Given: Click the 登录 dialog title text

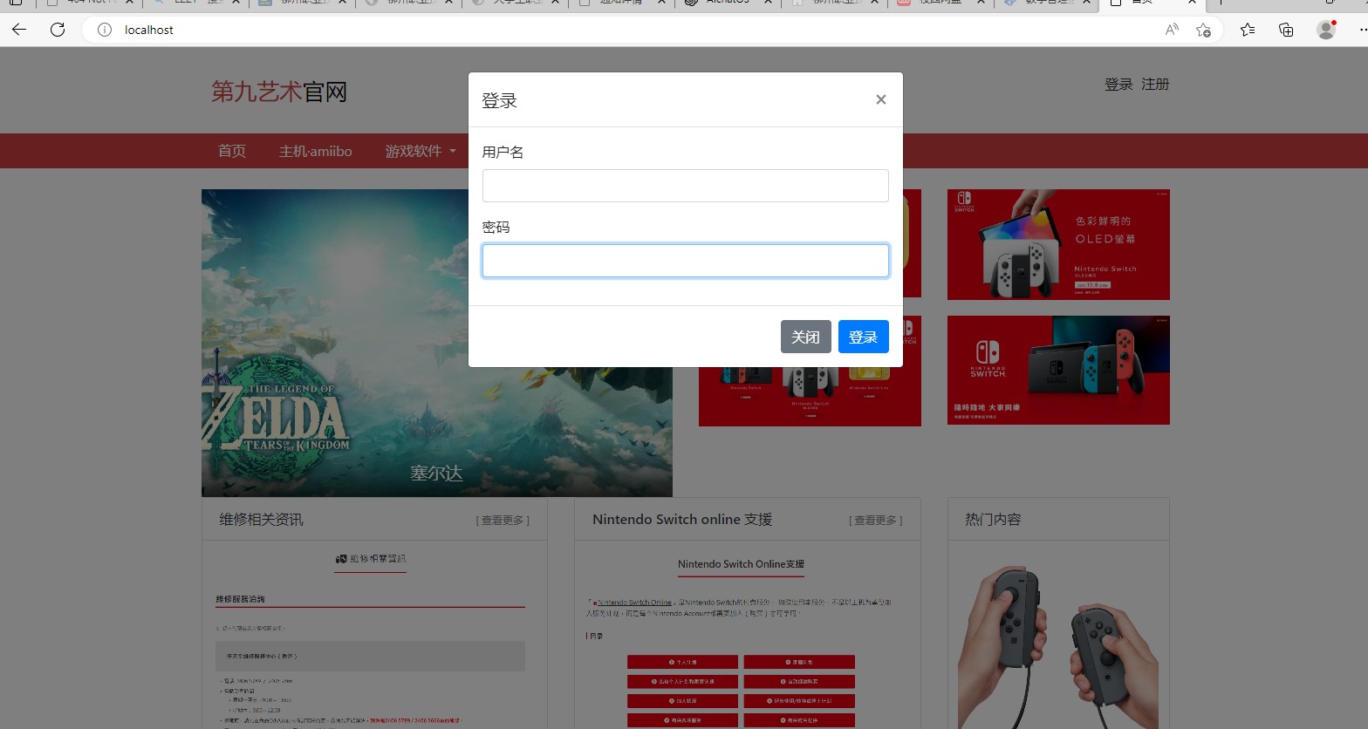Looking at the screenshot, I should (499, 100).
